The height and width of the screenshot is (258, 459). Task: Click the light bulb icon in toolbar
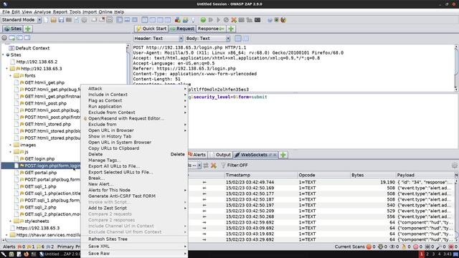pos(193,20)
